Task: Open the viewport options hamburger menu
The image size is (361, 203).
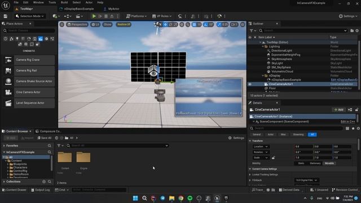Action: [x=62, y=24]
